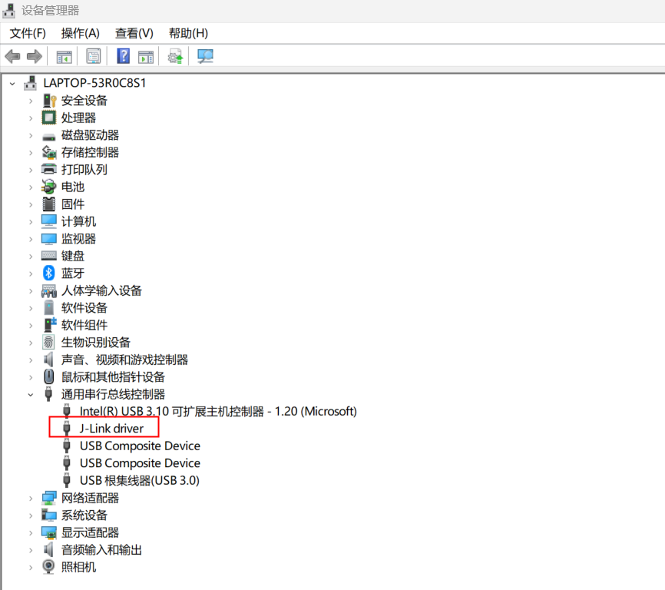The image size is (665, 590).
Task: Select the 监视器 category label
Action: pyautogui.click(x=78, y=239)
